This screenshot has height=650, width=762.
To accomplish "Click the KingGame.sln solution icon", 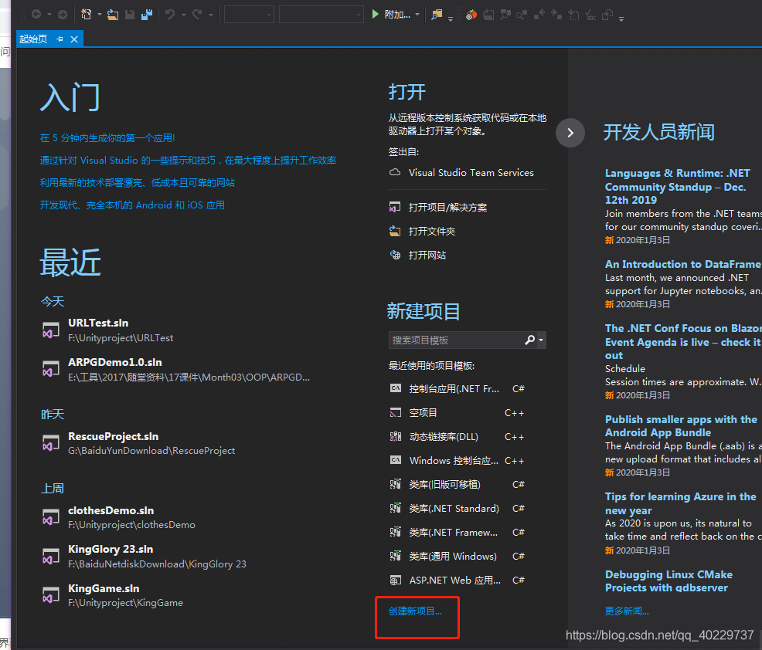I will click(50, 595).
